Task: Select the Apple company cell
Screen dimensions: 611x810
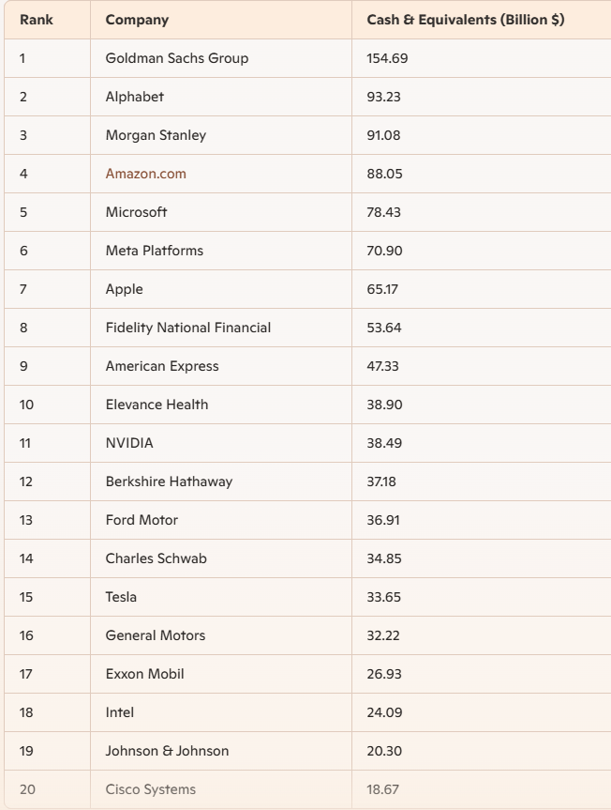Action: pyautogui.click(x=124, y=289)
